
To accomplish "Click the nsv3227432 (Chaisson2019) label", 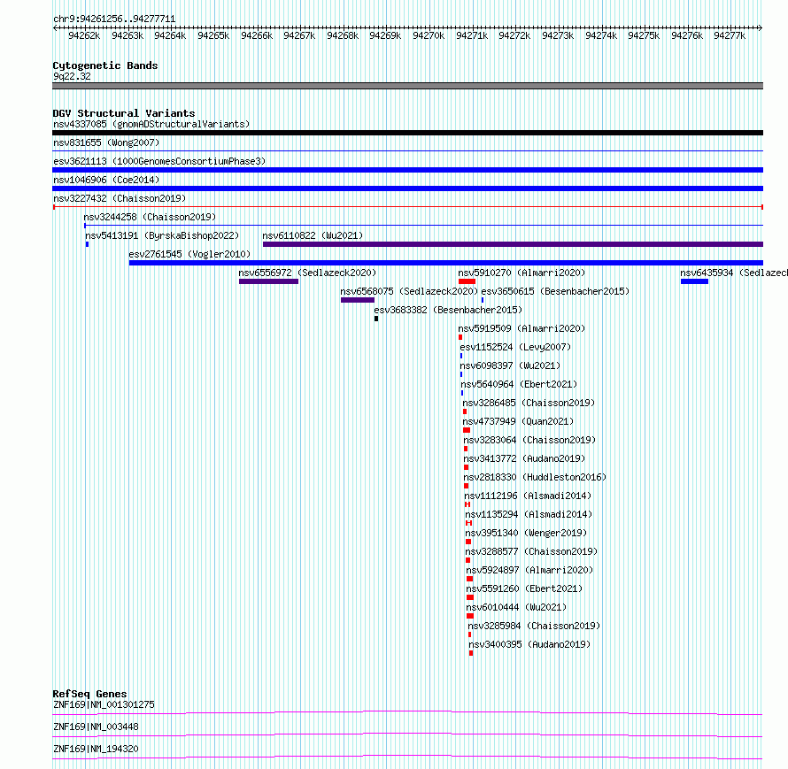I will tap(120, 198).
